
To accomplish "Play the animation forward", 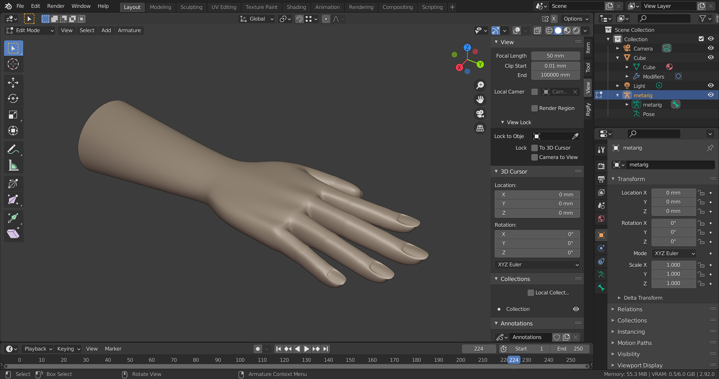I will tap(306, 349).
